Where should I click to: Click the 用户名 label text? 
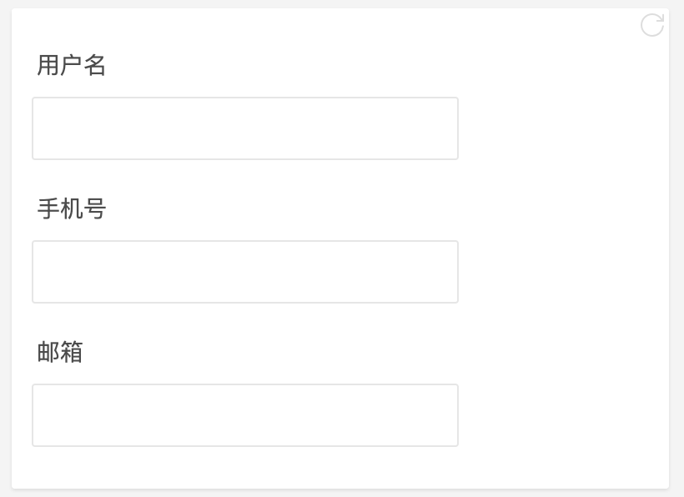(72, 65)
